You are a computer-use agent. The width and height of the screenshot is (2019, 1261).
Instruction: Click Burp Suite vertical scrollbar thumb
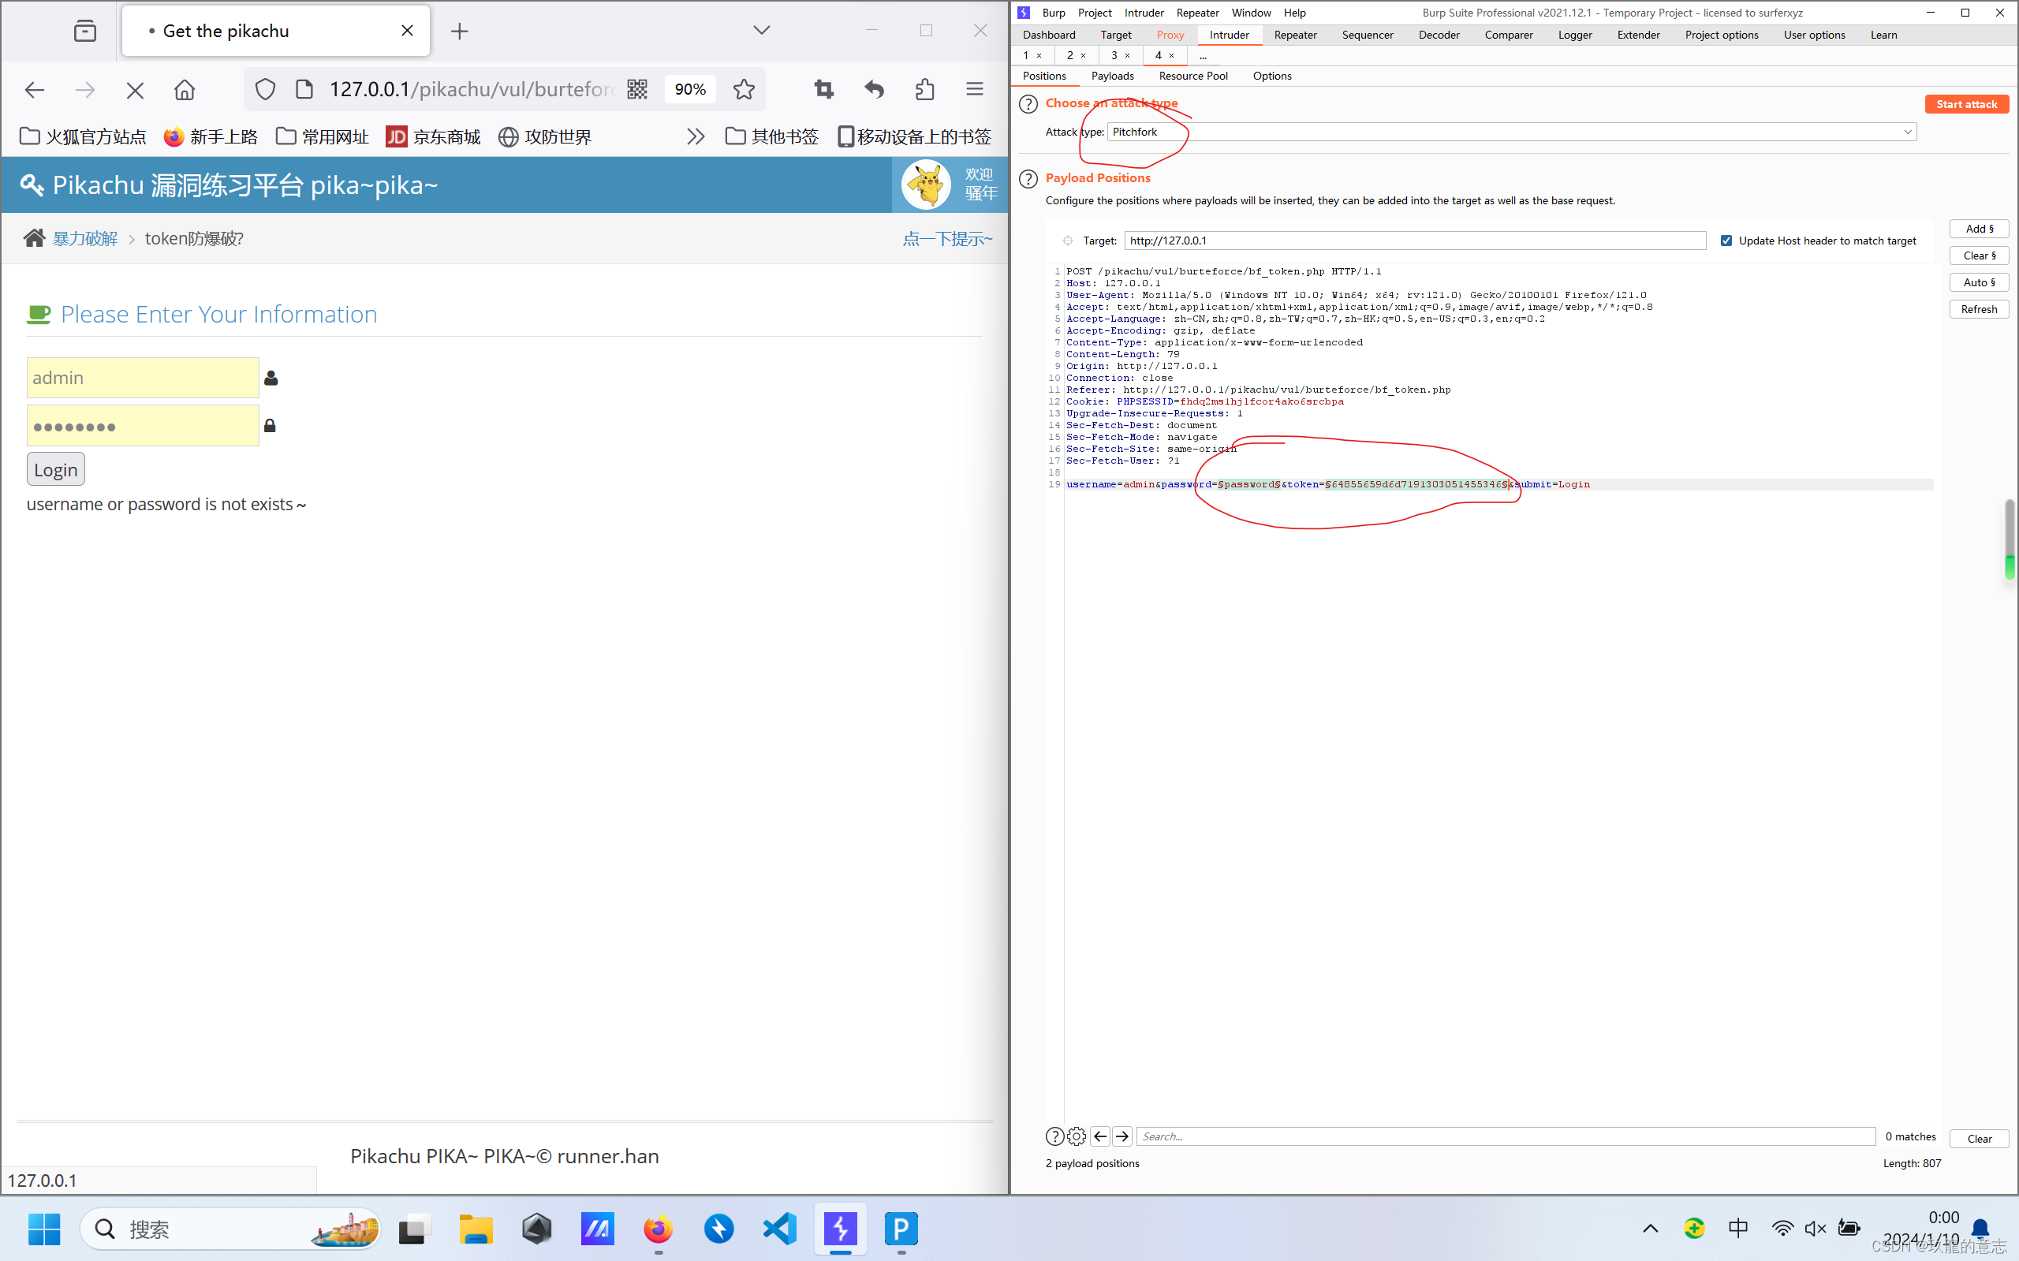2010,539
